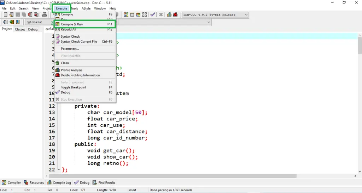Open the Help menu

click(113, 8)
